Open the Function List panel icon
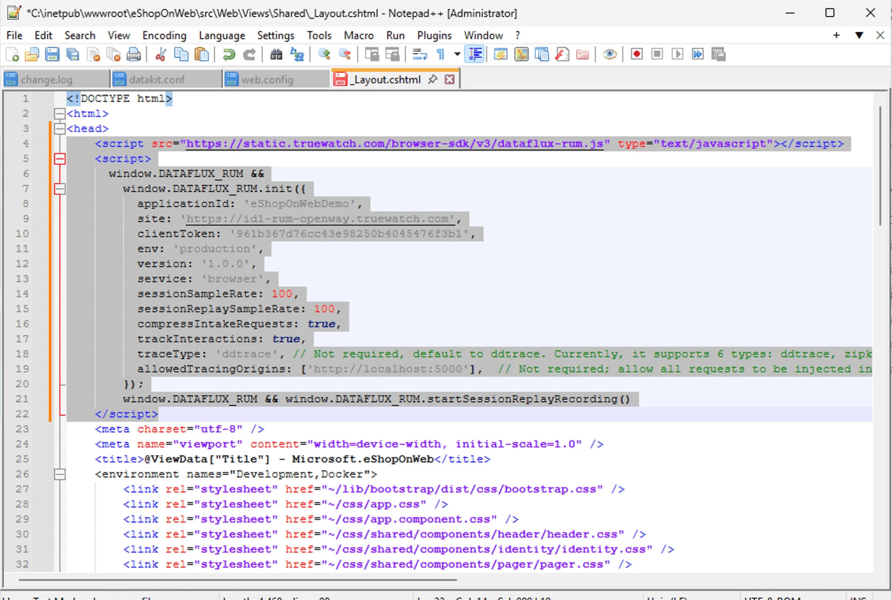The height and width of the screenshot is (600, 892). coord(562,55)
